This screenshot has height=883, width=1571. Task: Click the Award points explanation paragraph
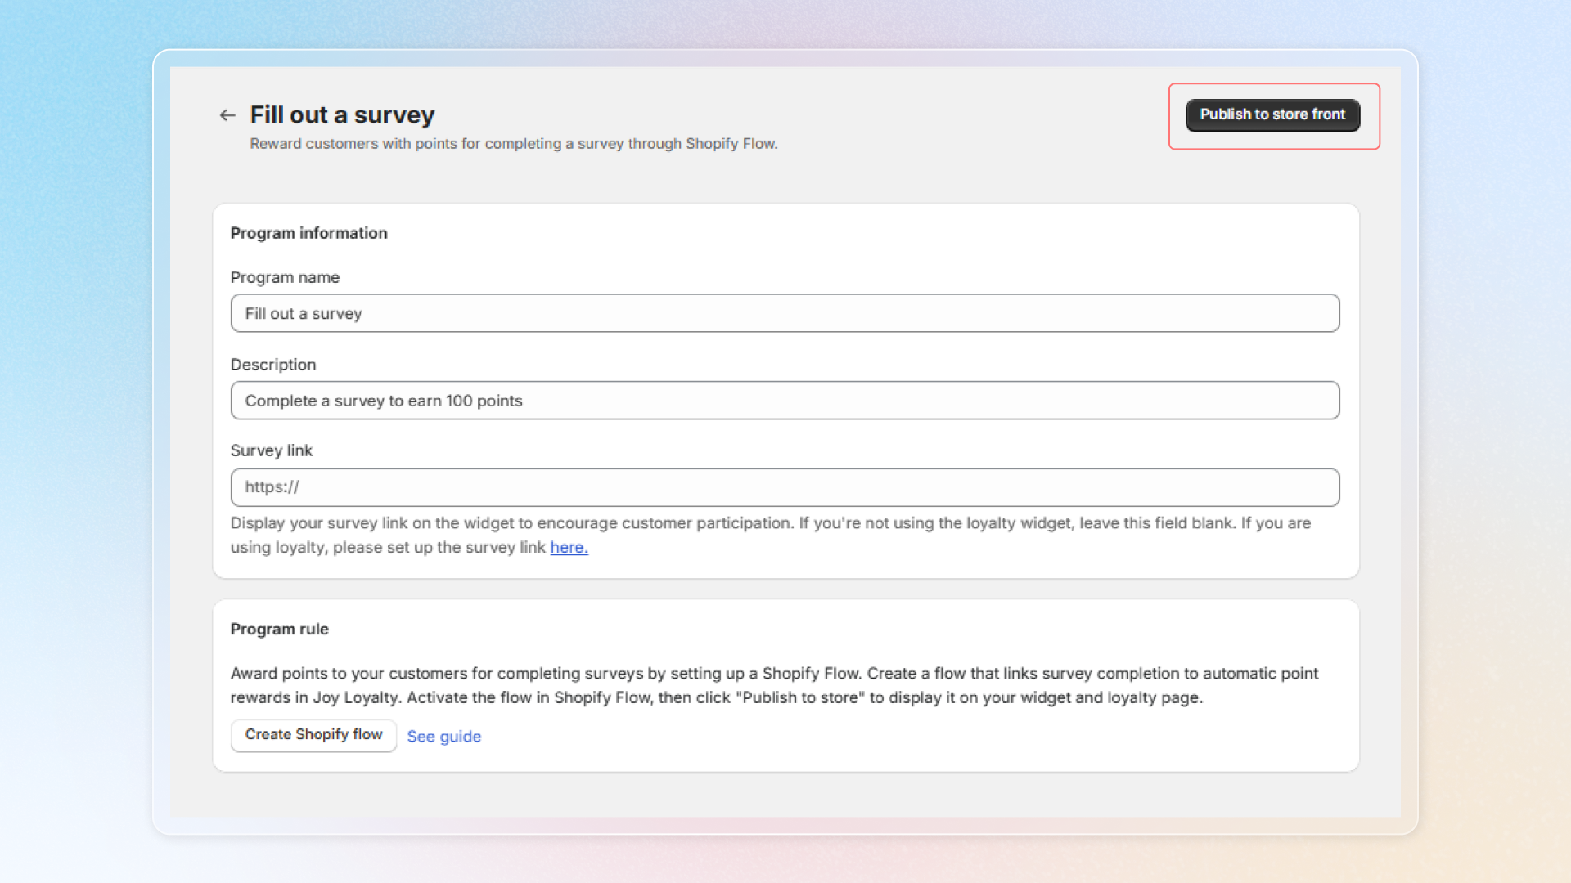[773, 685]
